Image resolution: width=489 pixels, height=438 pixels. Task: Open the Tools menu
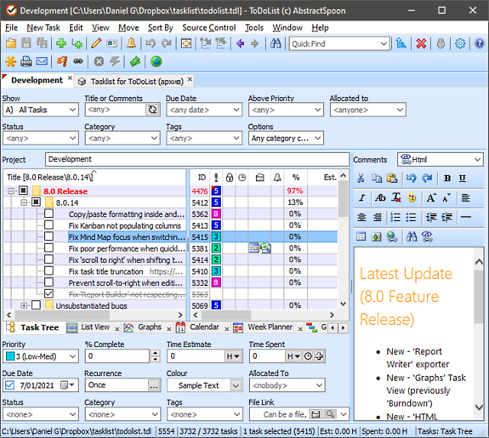click(254, 28)
